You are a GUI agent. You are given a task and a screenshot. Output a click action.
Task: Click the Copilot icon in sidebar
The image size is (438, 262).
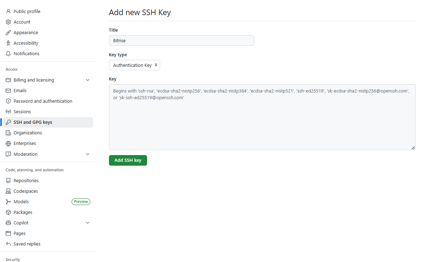coord(8,223)
